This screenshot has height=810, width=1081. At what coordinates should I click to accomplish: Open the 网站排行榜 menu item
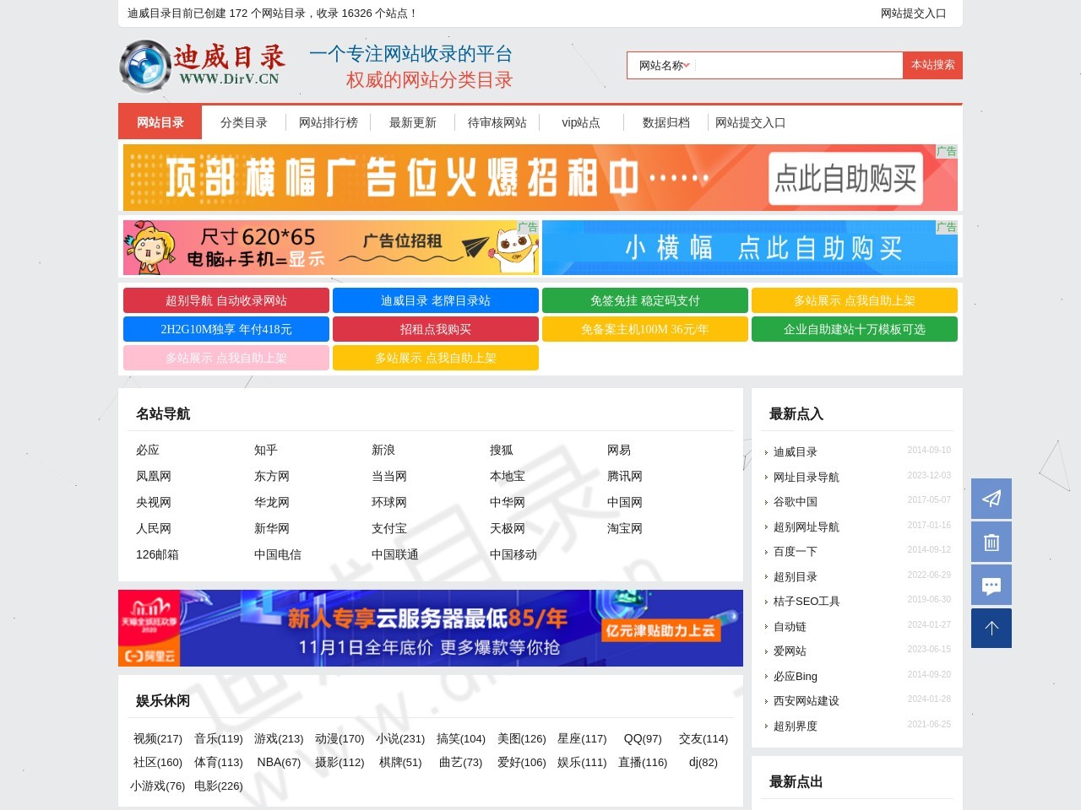327,122
